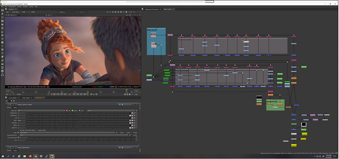Open the MetaData nodes toolbar menu
The image size is (339, 159).
click(2, 57)
